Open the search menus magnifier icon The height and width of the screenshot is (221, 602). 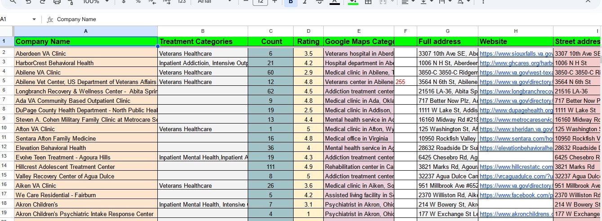13,1
